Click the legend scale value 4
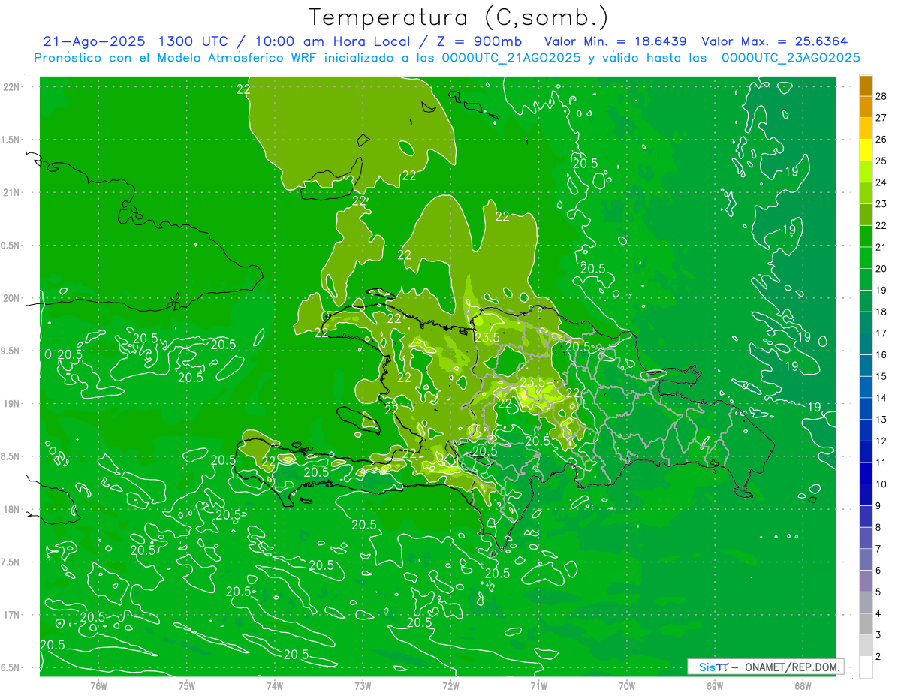Screen dimensions: 901x696 879,614
